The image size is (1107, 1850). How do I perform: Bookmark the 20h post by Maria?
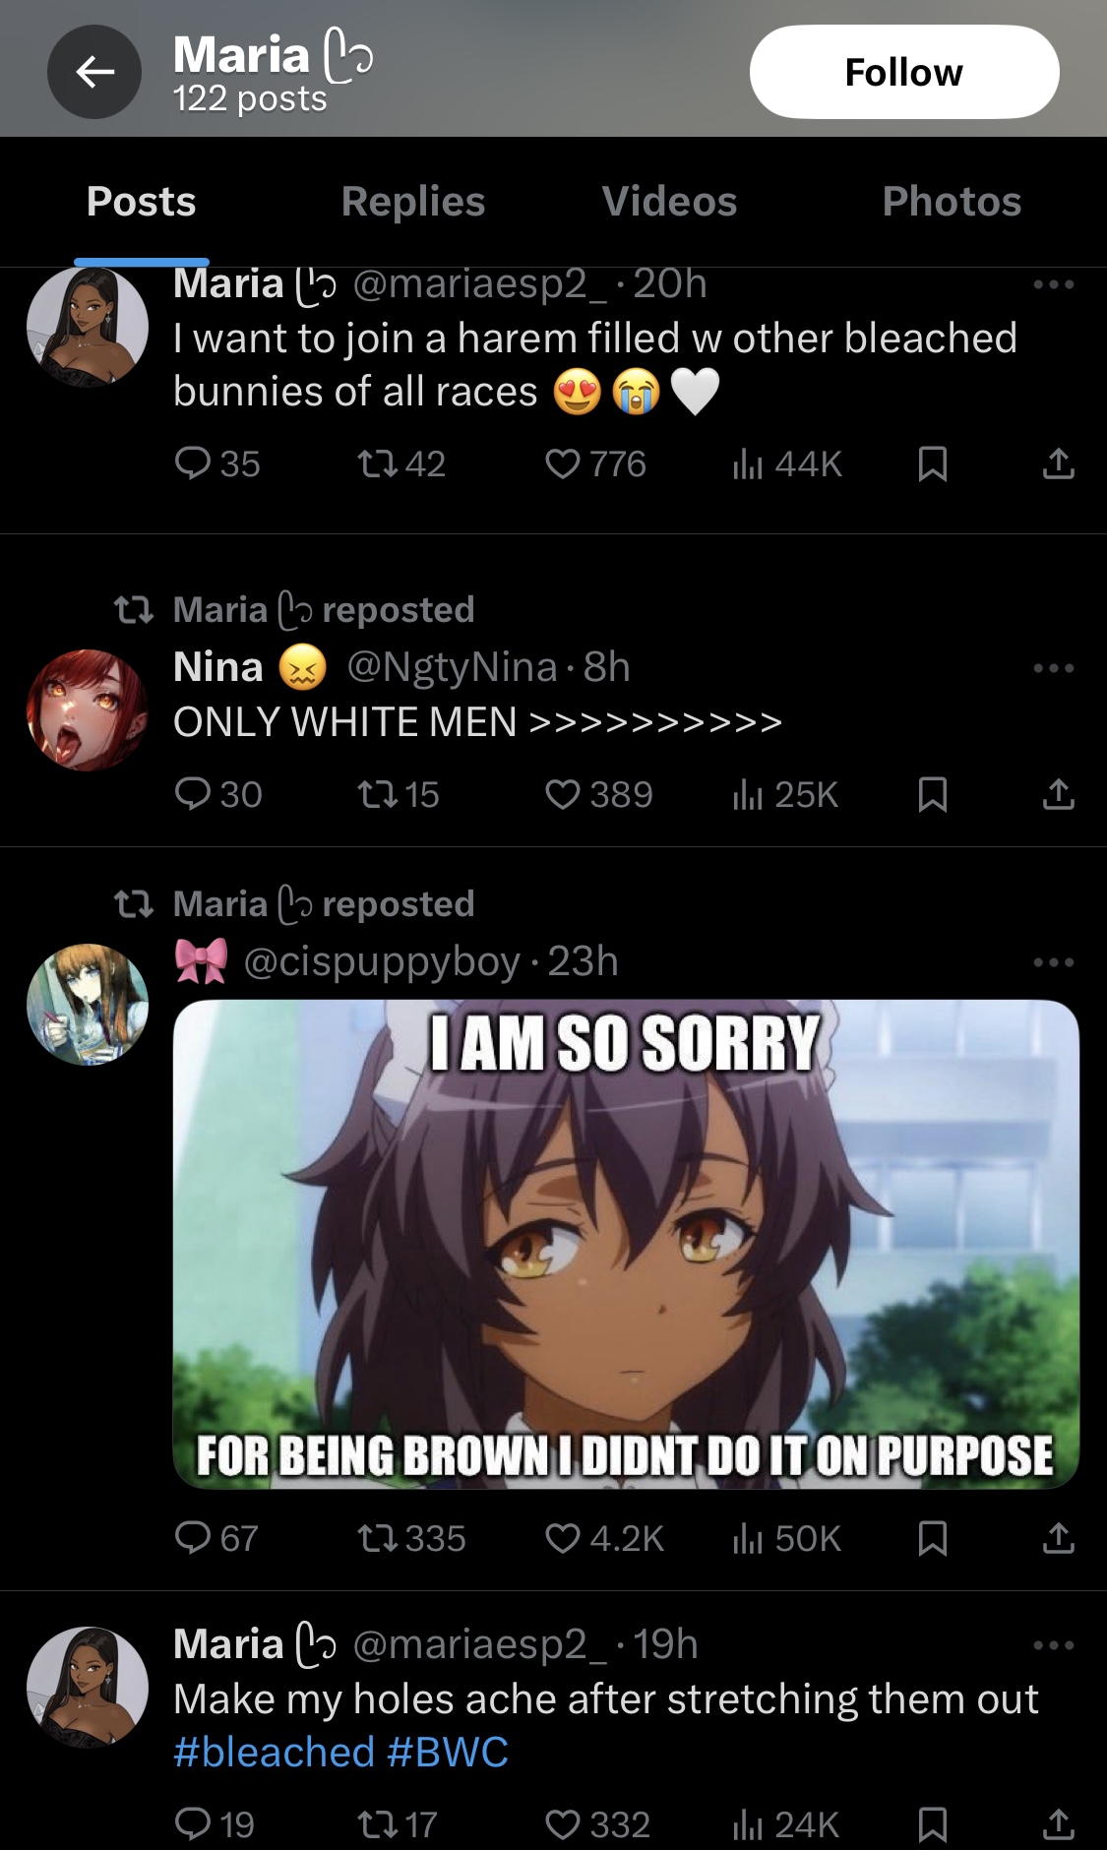(x=932, y=463)
